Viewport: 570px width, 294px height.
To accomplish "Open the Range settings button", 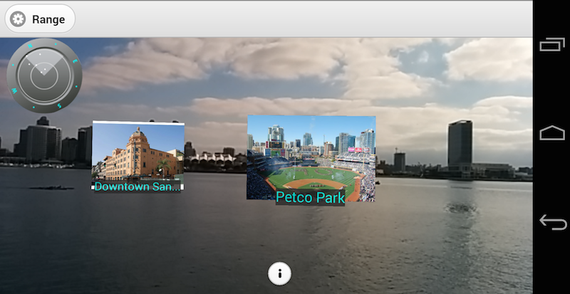I will click(40, 19).
